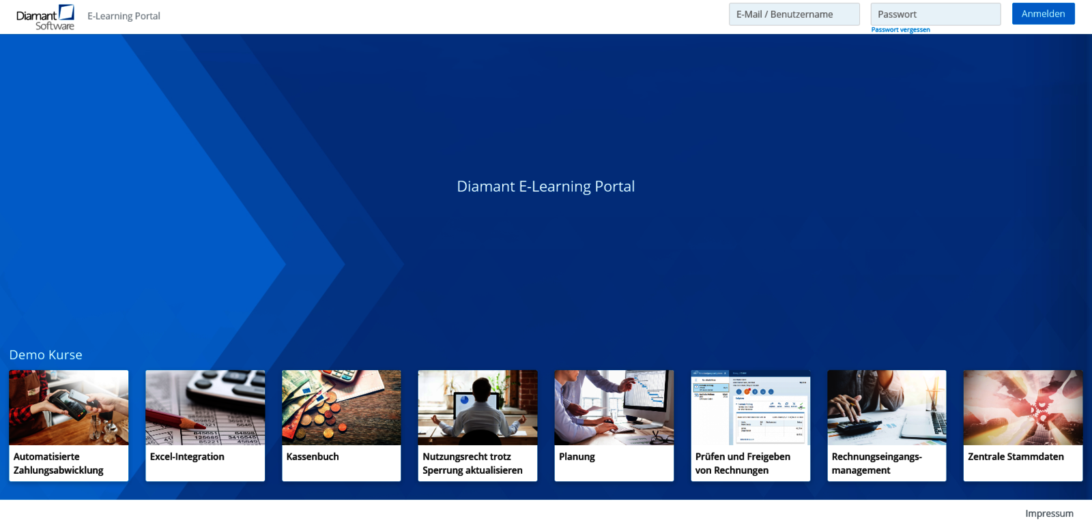1092x527 pixels.
Task: Open Automatisierte Zahlungsabwicklung course thumbnail
Action: [69, 408]
